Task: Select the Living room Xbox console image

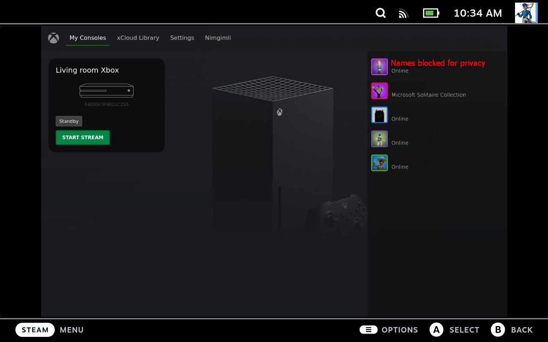Action: click(x=107, y=91)
